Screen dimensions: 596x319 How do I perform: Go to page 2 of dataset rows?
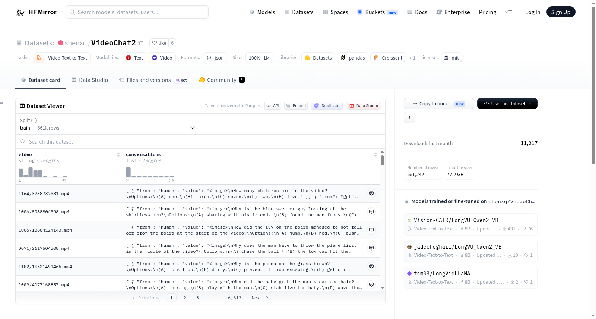tap(184, 298)
